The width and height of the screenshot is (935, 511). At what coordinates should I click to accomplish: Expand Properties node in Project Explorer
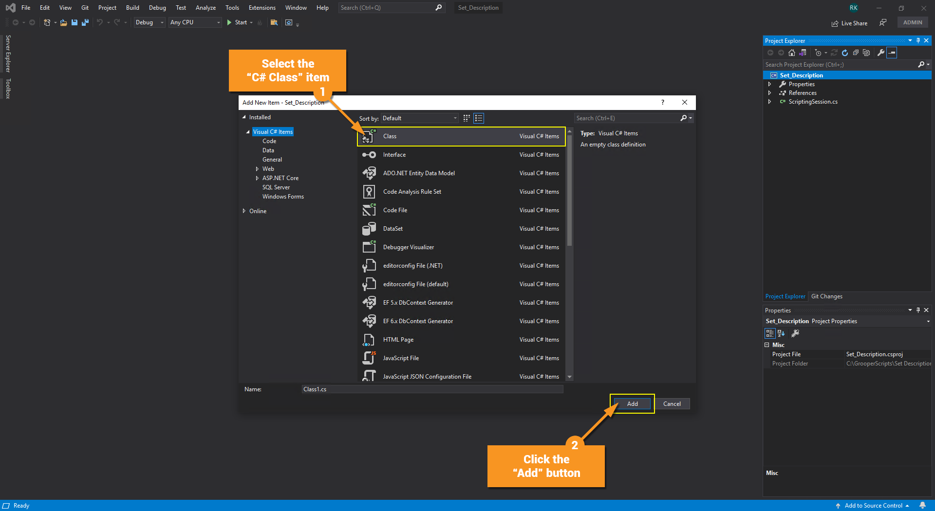coord(769,84)
